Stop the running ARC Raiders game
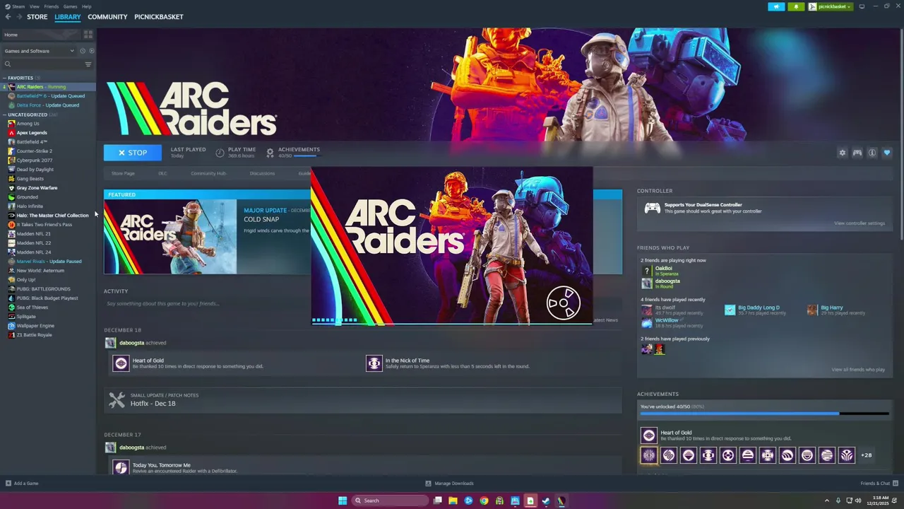 pos(133,153)
